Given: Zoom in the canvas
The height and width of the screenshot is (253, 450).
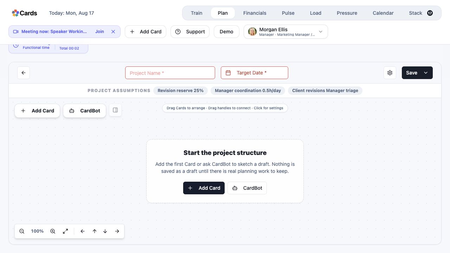Looking at the screenshot, I should (53, 231).
